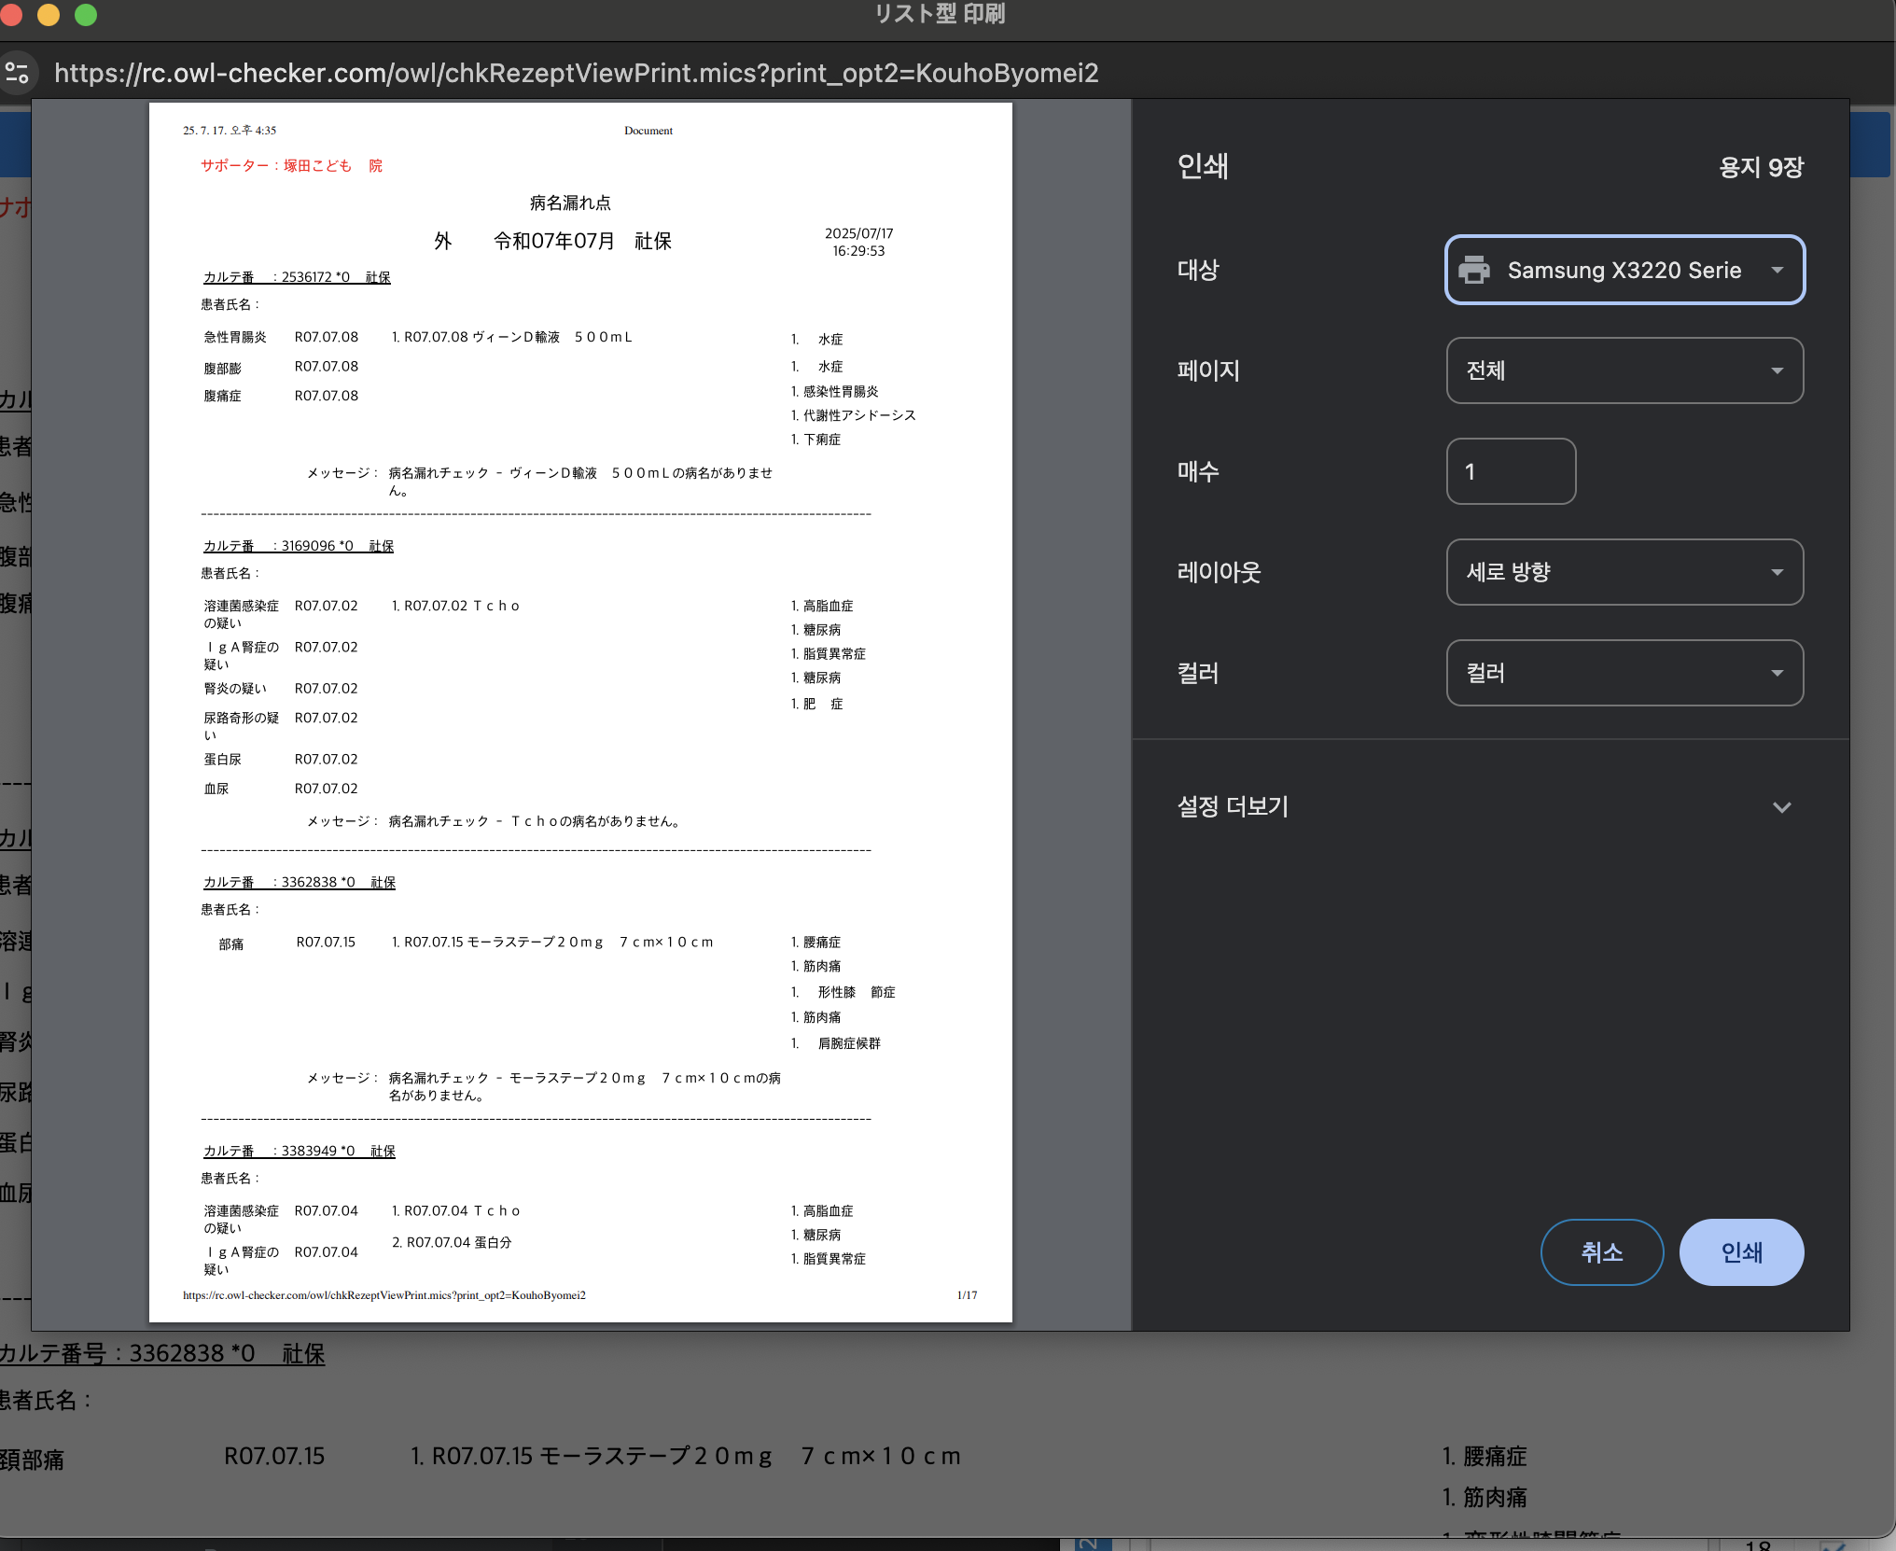The image size is (1896, 1551).
Task: Click the printer icon in destination selector
Action: coord(1474,271)
